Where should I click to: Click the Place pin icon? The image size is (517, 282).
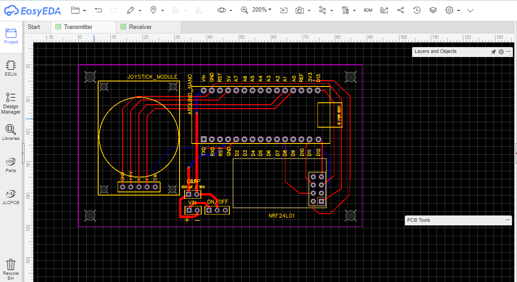click(153, 10)
